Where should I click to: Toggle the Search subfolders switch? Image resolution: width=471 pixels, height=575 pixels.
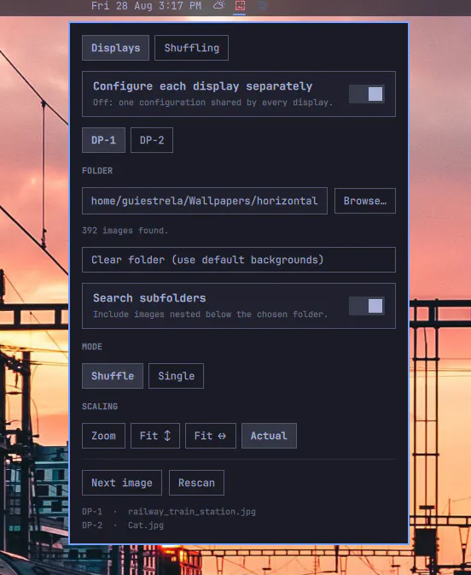tap(367, 306)
